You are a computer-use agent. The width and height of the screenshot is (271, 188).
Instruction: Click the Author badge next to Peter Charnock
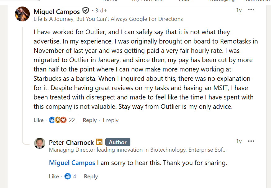click(118, 142)
